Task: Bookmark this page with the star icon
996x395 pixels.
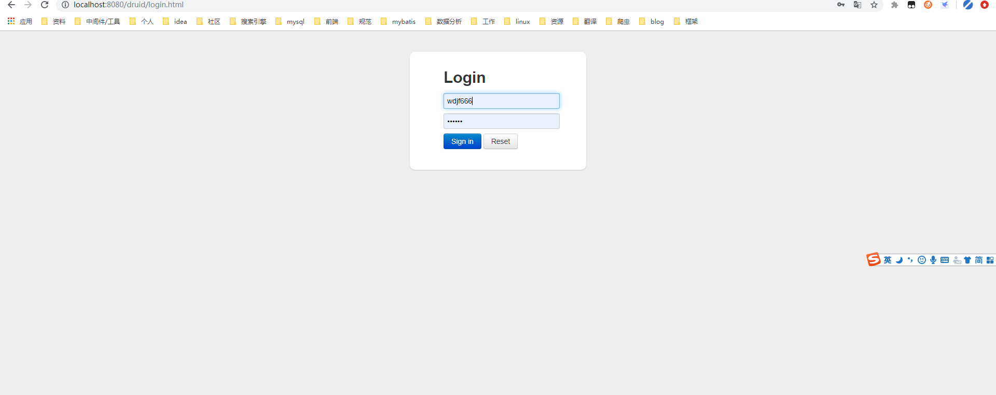Action: (874, 5)
